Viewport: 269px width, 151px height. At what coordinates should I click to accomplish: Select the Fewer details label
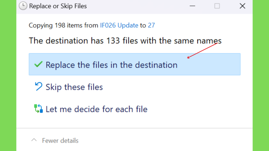pos(60,141)
